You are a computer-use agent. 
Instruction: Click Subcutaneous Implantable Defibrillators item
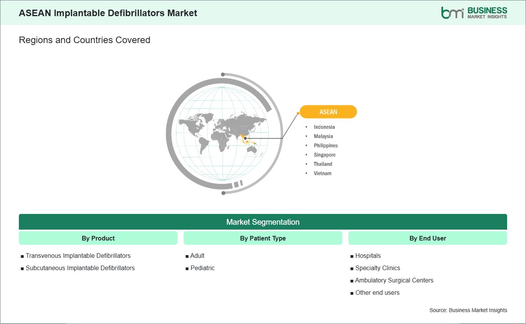[x=80, y=268]
